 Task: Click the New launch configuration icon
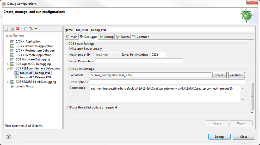click(7, 29)
